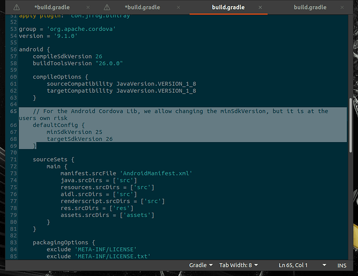This screenshot has width=358, height=276.
Task: Click line number 70 in the gutter
Action: 13,152
